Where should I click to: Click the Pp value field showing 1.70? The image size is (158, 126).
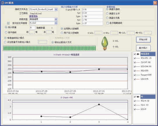pos(92,20)
